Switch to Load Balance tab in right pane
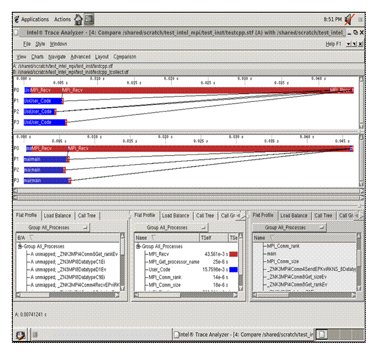Viewport: 376px width, 351px height. click(x=294, y=216)
